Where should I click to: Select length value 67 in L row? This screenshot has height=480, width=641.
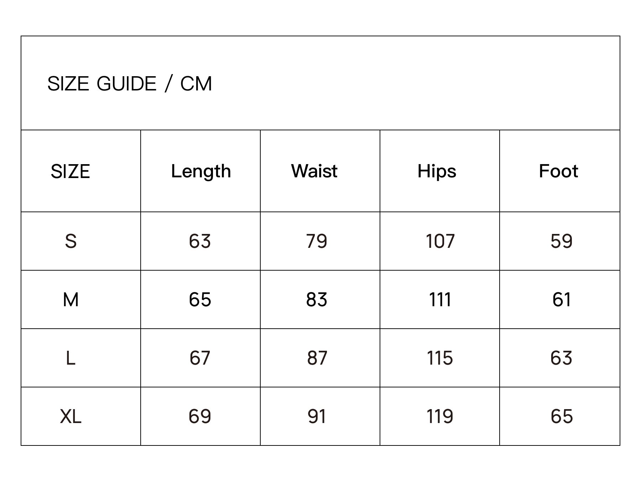pos(200,358)
